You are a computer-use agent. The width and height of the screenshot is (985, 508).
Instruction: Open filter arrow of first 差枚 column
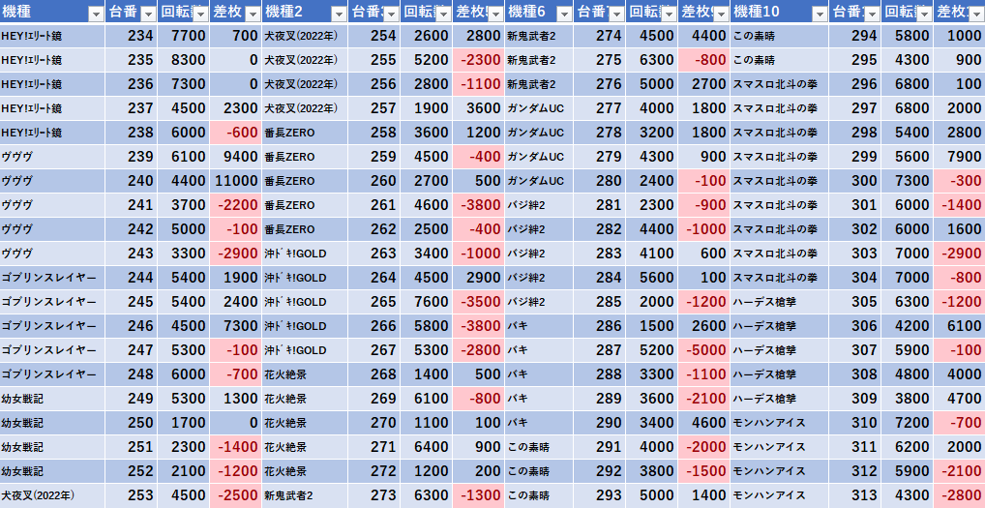(253, 14)
